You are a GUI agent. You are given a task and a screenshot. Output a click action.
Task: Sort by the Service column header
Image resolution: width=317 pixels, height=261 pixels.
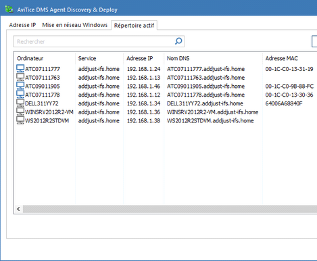[x=87, y=58]
